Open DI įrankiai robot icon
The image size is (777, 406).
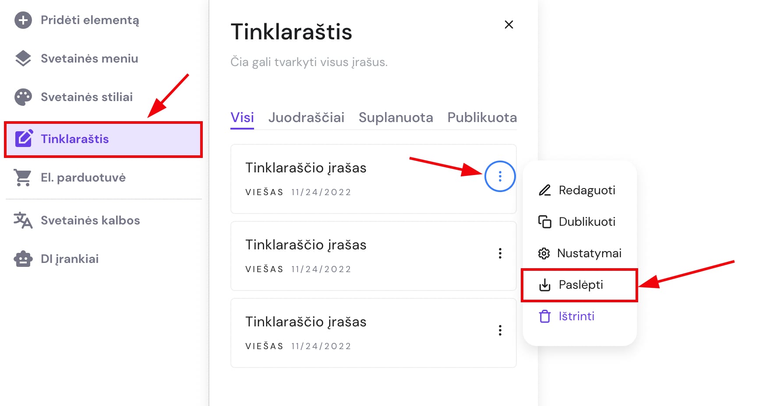[23, 259]
